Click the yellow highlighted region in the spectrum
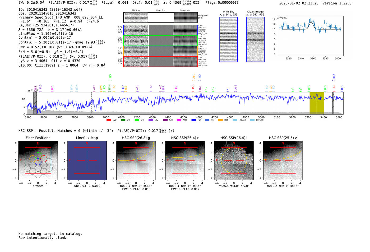 point(317,103)
